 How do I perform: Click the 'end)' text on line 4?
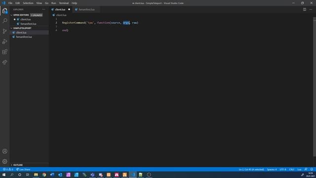[x=65, y=30]
